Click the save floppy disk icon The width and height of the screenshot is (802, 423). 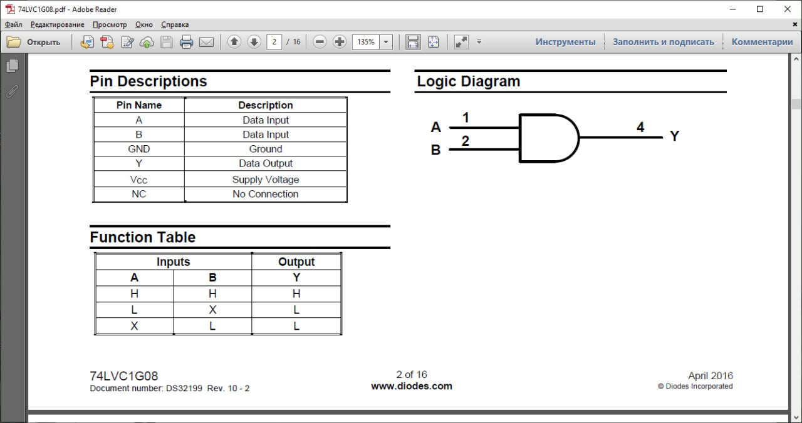pyautogui.click(x=167, y=42)
